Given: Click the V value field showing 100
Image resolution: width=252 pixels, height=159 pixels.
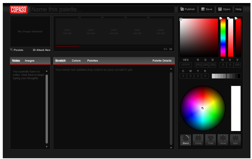Looking at the screenshot, I should point(237,65).
